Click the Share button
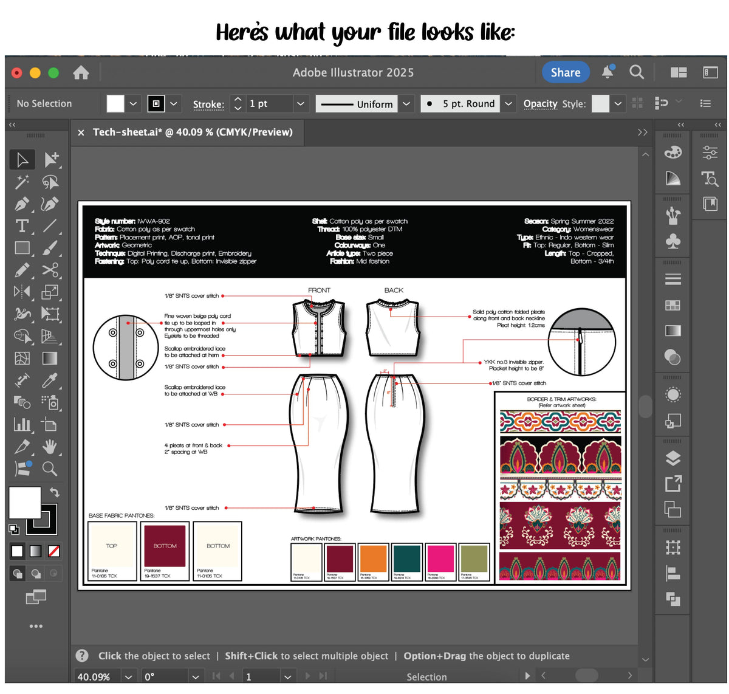The height and width of the screenshot is (694, 729). 566,72
